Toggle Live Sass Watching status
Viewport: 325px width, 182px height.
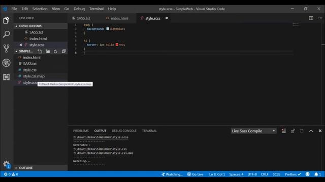point(172,174)
